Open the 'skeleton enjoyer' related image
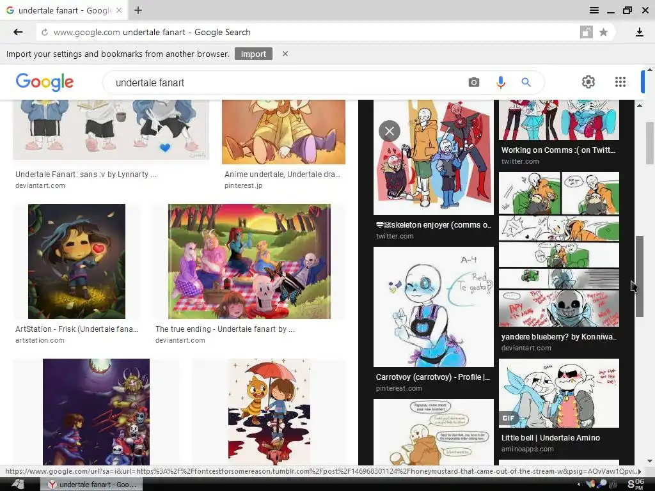655x491 pixels. pos(433,157)
